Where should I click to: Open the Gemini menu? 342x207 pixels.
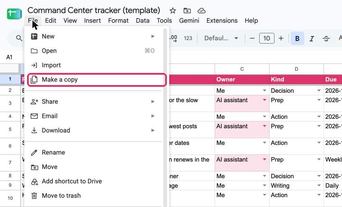[189, 21]
